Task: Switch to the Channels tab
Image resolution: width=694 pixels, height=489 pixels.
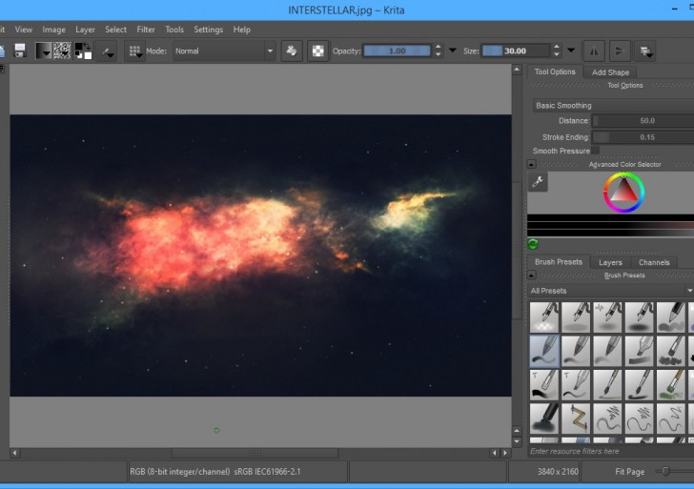Action: tap(654, 262)
